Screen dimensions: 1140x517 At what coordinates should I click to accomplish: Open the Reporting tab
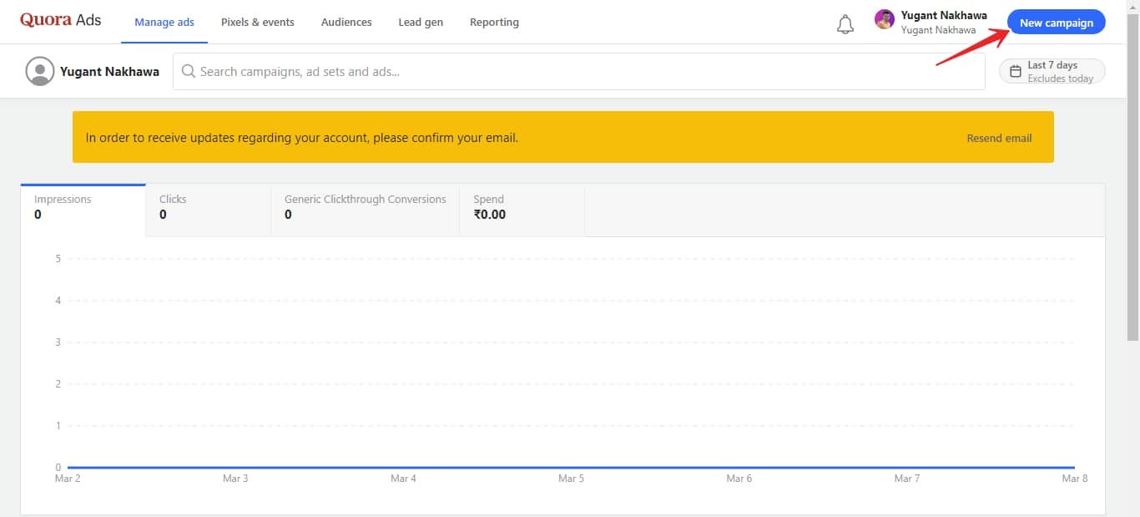(x=494, y=23)
